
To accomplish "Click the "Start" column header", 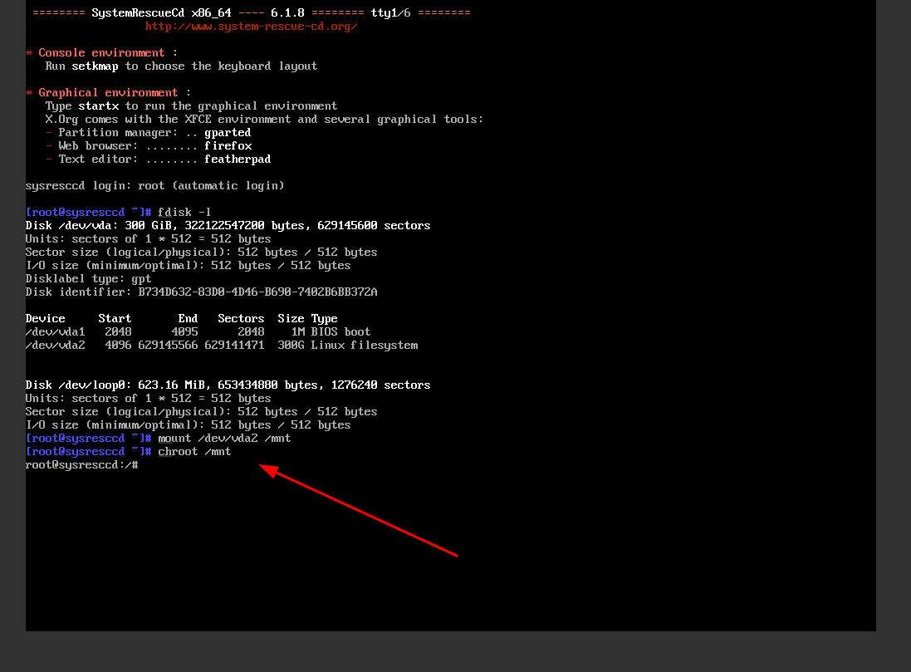I will point(115,319).
